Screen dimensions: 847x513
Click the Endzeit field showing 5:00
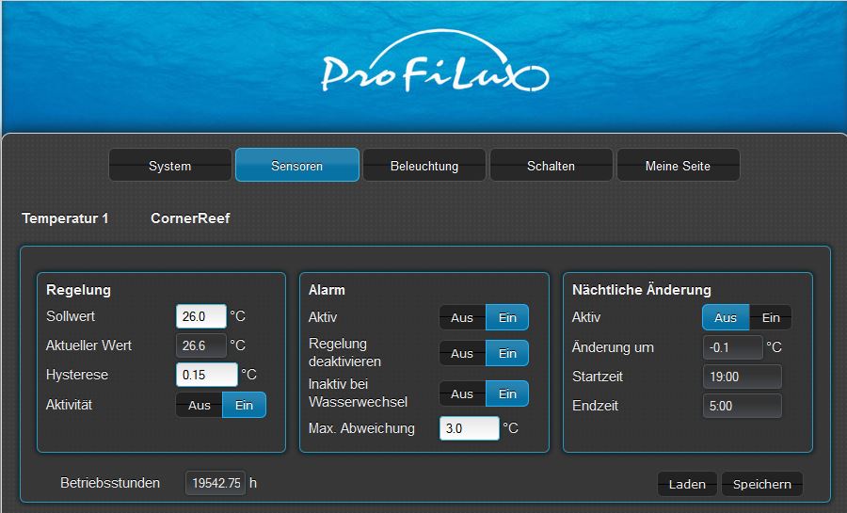(x=742, y=406)
